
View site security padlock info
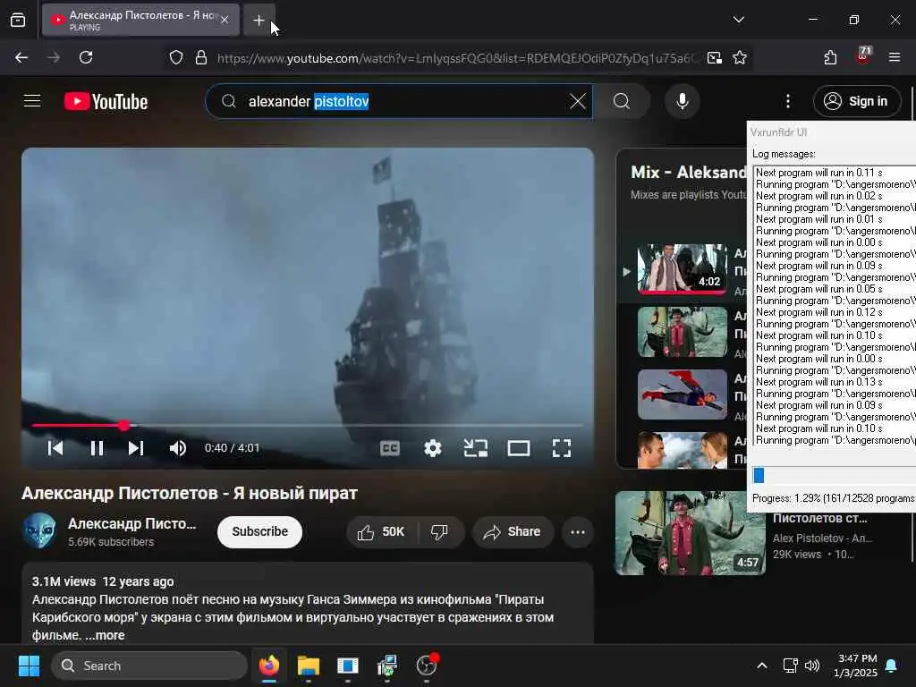coord(201,57)
